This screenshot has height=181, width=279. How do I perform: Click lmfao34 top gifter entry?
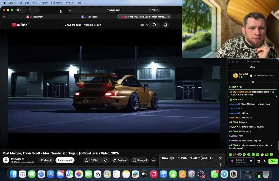[241, 76]
